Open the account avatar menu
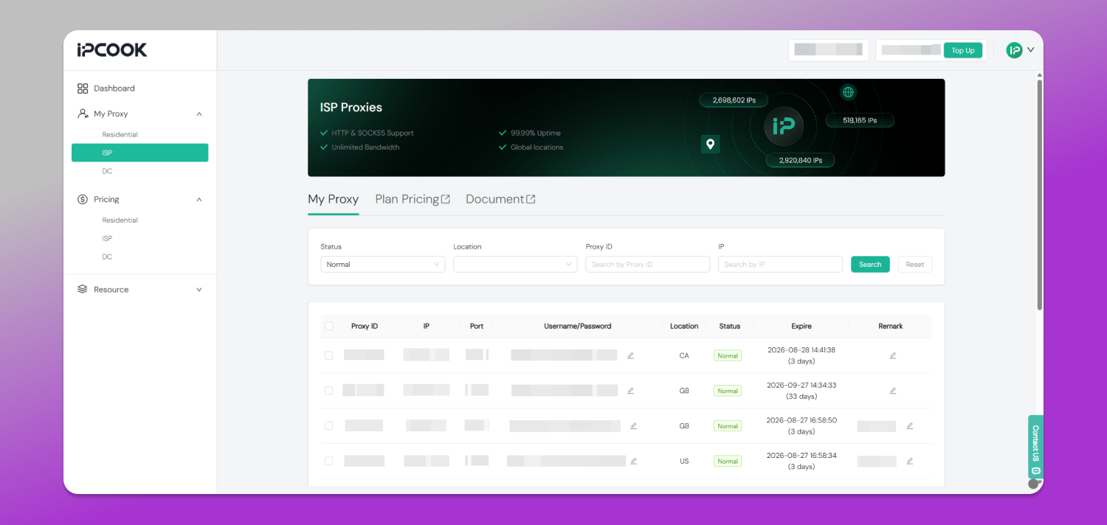This screenshot has width=1107, height=525. coord(1015,50)
